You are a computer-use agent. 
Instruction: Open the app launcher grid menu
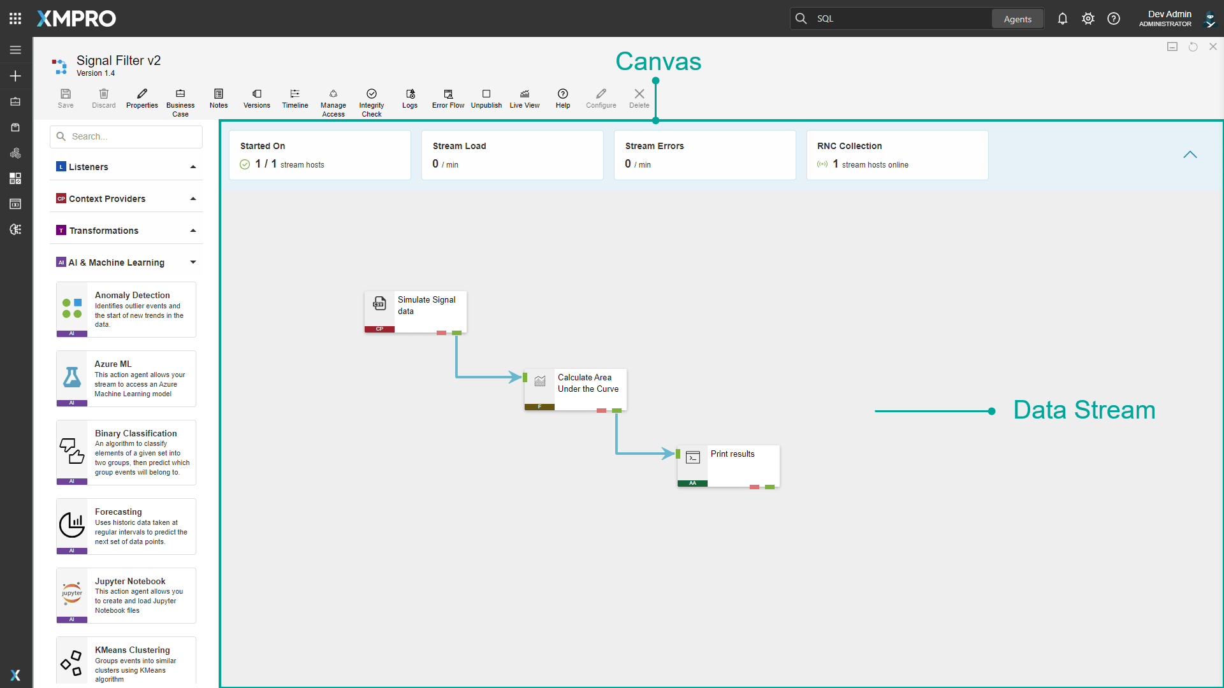coord(15,18)
